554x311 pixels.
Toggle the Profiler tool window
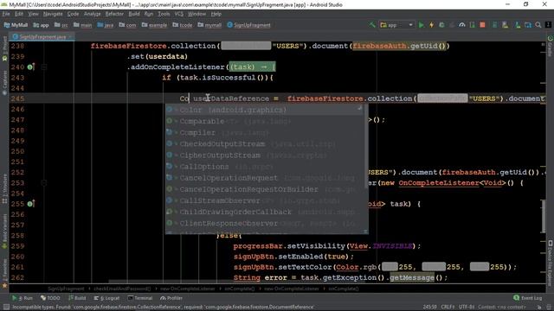(171, 298)
